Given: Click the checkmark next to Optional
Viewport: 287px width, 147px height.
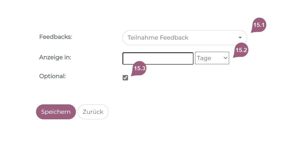Looking at the screenshot, I should pyautogui.click(x=125, y=78).
